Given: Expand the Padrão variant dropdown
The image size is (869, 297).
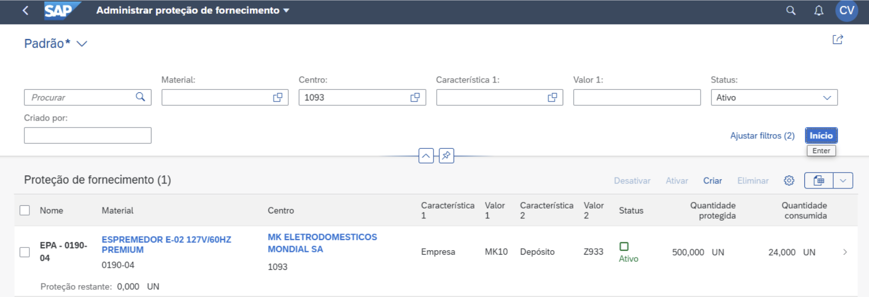Looking at the screenshot, I should click(82, 44).
